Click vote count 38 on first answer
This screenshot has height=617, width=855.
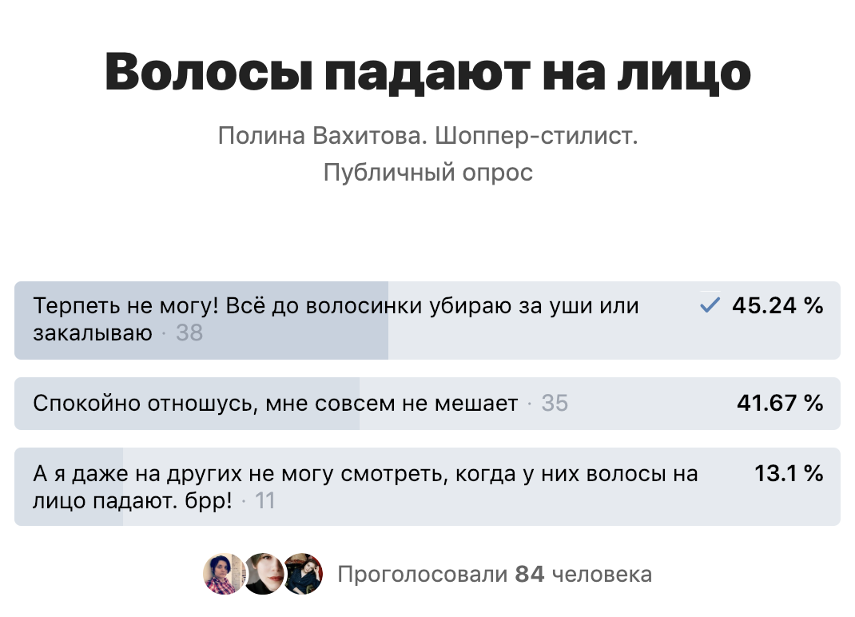tap(189, 332)
